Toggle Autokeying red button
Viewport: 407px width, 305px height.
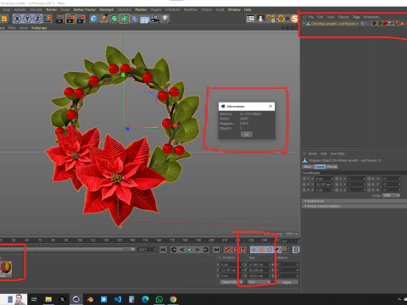point(235,250)
